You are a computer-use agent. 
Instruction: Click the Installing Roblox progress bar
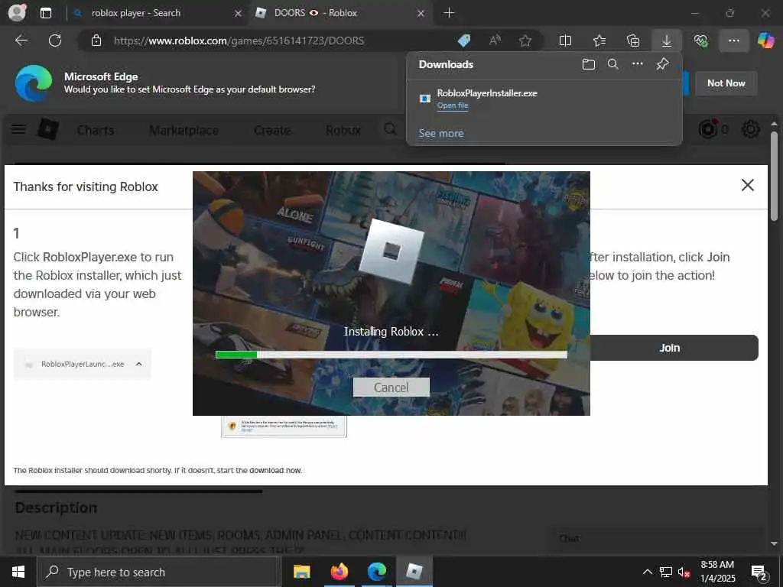391,355
